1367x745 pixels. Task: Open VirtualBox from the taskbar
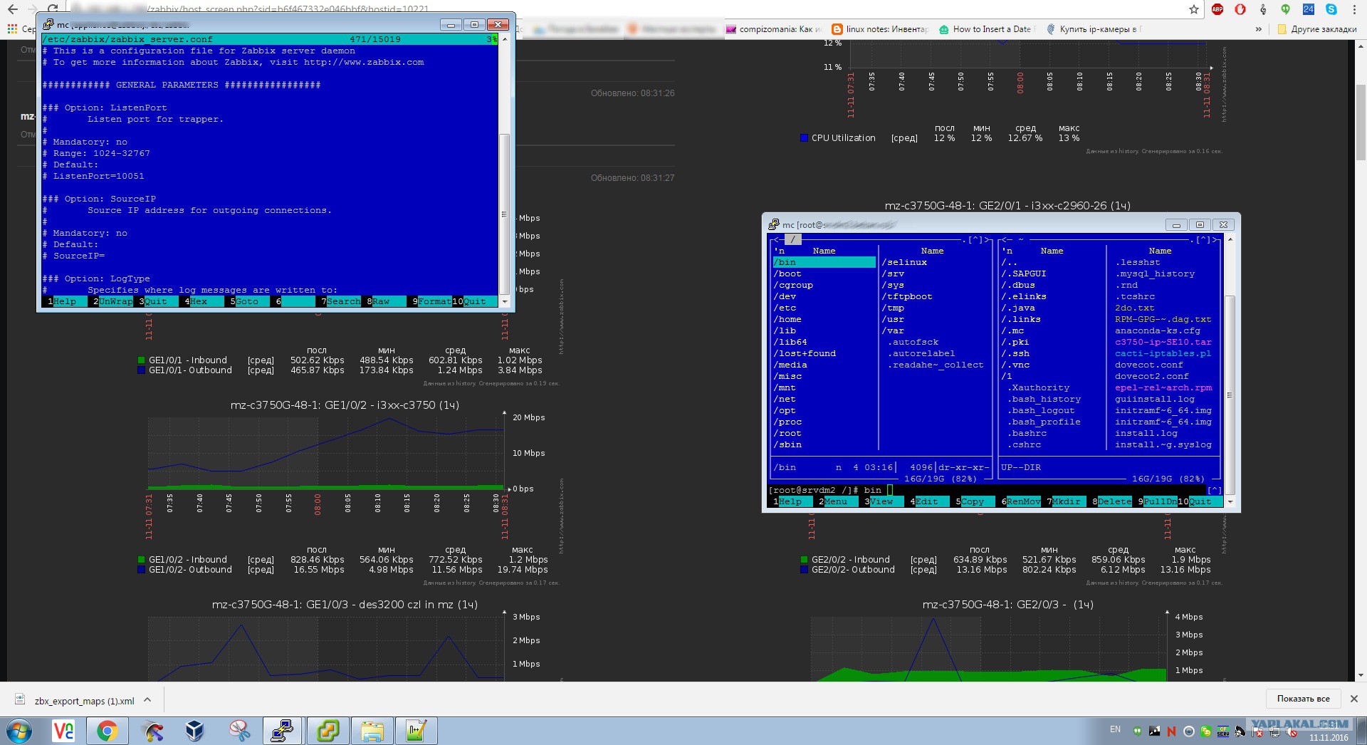point(194,731)
